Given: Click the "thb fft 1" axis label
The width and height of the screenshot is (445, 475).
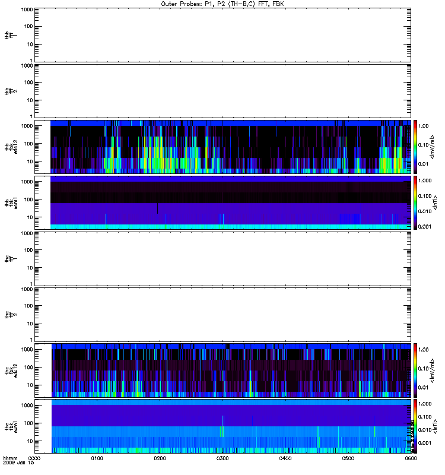Looking at the screenshot, I should click(x=11, y=35).
